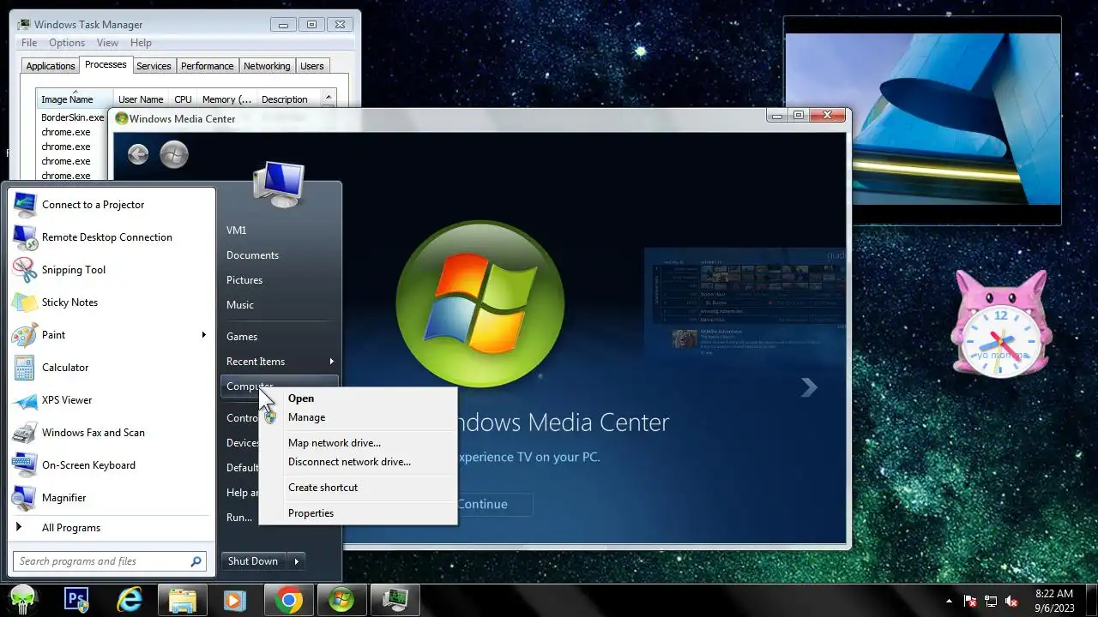The image size is (1098, 617).
Task: Select Map network drive... option
Action: pos(335,443)
